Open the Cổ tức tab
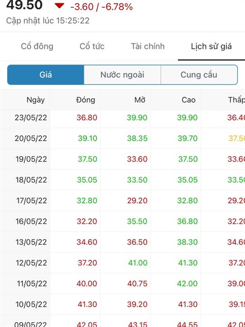 [x=92, y=46]
